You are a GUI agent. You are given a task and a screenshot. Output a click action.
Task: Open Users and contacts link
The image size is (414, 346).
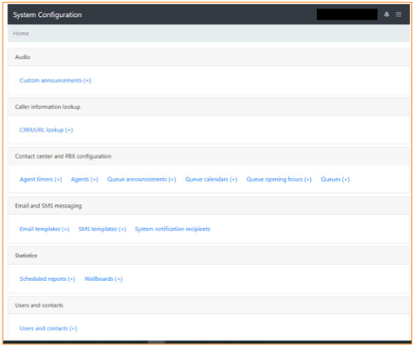coord(48,328)
